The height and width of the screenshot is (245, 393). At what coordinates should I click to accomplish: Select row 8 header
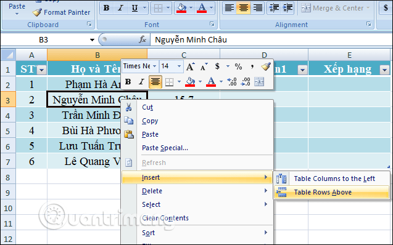point(8,177)
